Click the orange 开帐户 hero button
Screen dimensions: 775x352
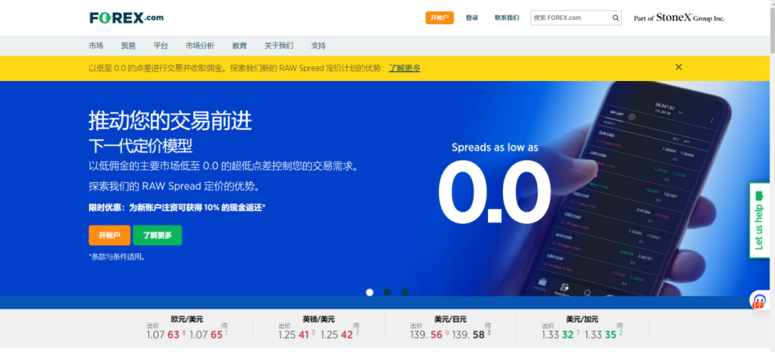click(109, 235)
